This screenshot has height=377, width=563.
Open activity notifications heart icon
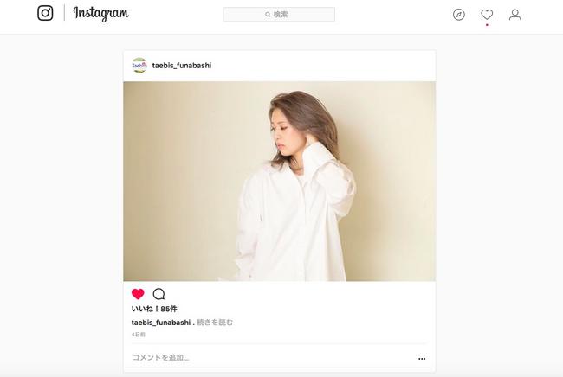[487, 15]
